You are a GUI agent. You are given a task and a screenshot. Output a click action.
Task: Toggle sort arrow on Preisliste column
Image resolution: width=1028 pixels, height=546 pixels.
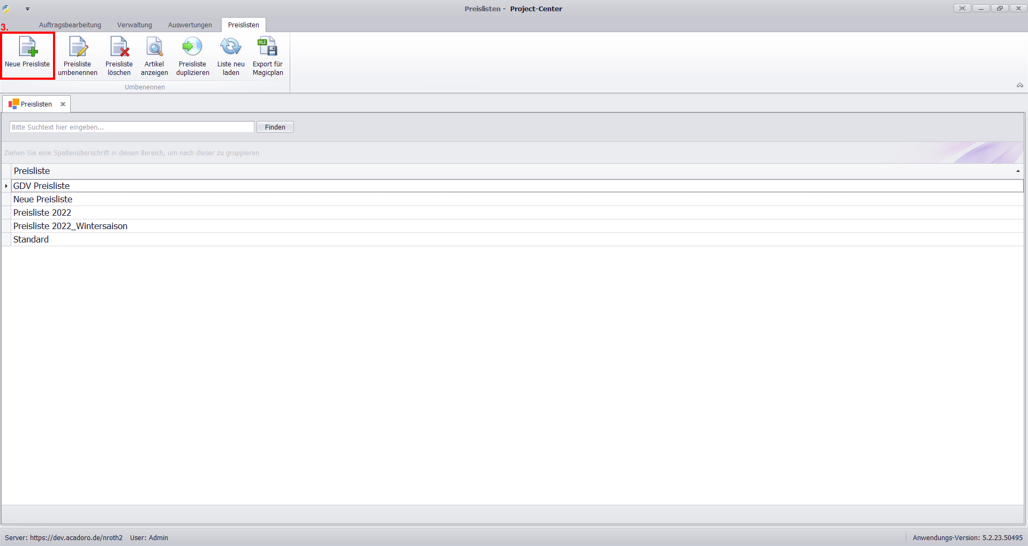[x=1018, y=171]
